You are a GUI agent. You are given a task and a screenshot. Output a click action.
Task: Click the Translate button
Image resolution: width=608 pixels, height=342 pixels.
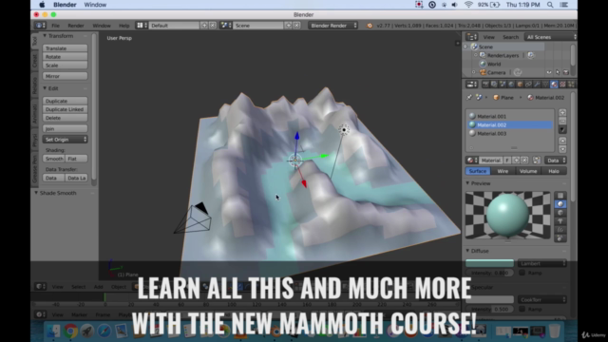pos(66,48)
